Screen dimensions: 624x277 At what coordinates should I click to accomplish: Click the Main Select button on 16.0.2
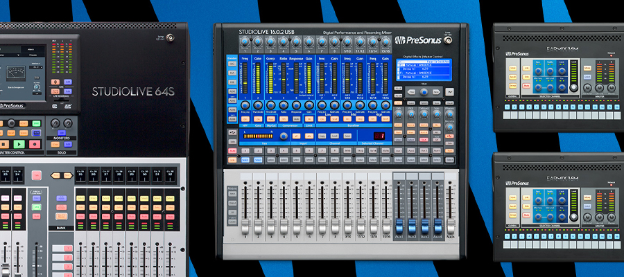[x=450, y=160]
